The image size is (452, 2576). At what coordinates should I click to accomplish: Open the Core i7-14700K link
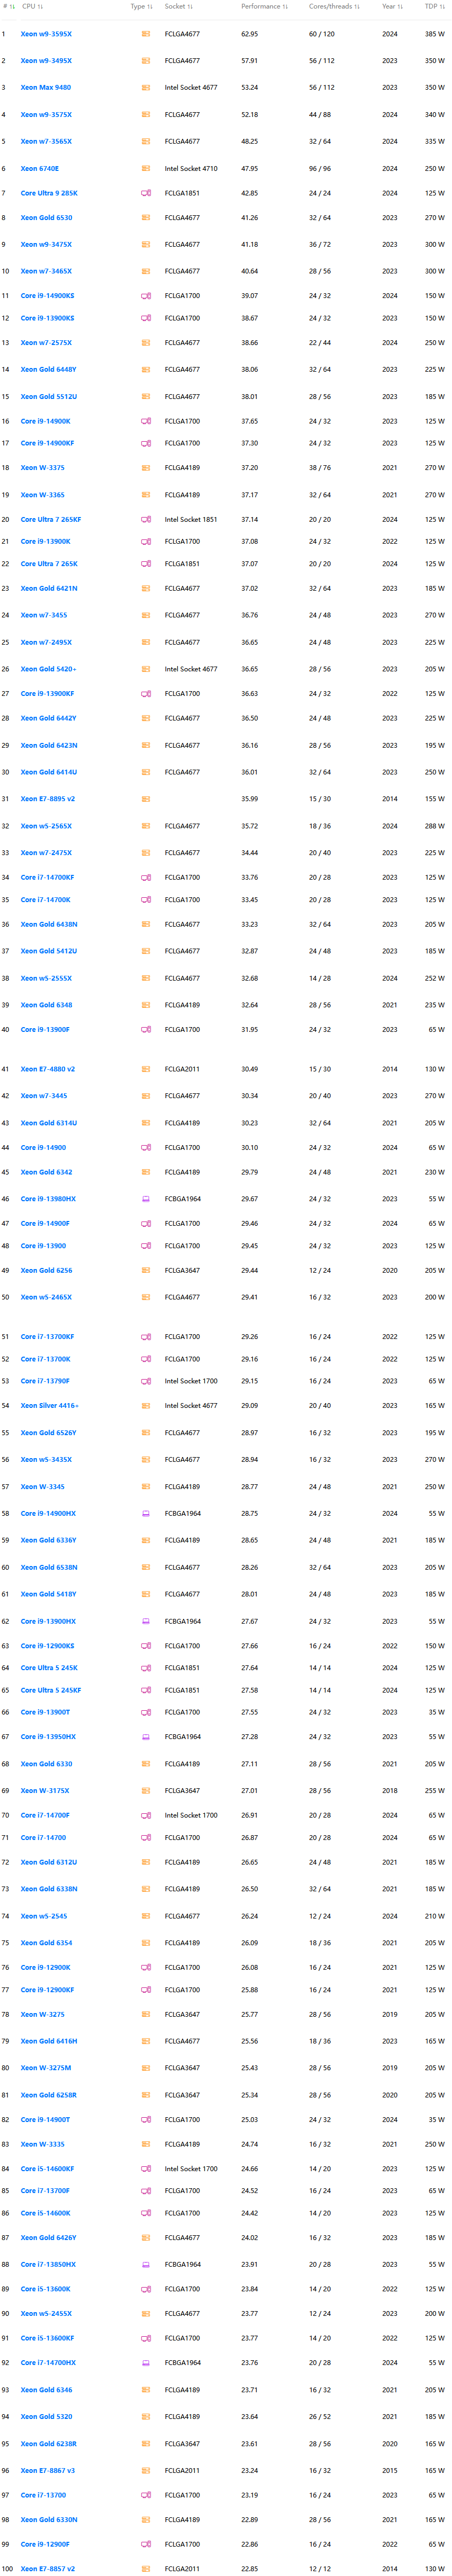tap(46, 900)
